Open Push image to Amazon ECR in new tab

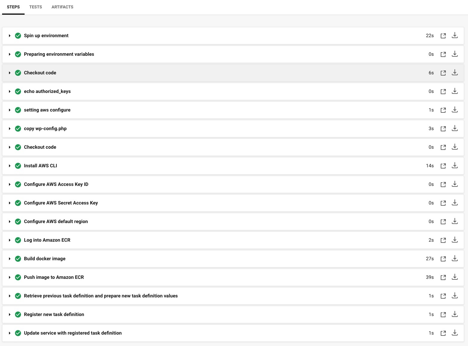point(443,277)
